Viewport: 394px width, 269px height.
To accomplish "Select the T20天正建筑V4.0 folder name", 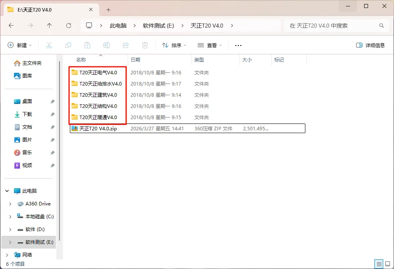I will pyautogui.click(x=98, y=95).
